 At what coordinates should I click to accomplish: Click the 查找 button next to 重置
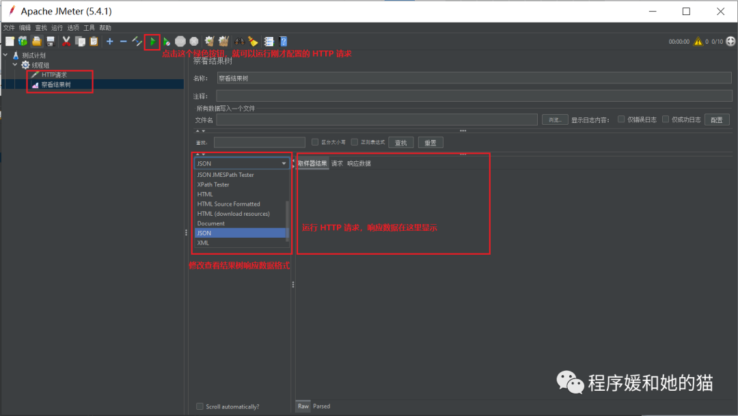[x=401, y=143]
